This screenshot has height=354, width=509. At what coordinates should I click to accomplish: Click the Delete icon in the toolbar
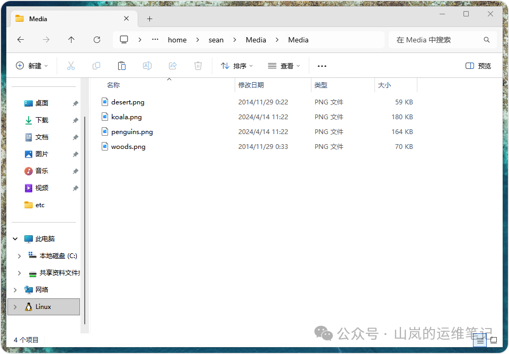click(198, 65)
